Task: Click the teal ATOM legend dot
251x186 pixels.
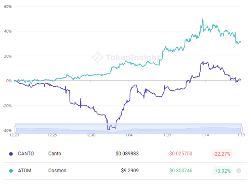Action: pyautogui.click(x=11, y=171)
